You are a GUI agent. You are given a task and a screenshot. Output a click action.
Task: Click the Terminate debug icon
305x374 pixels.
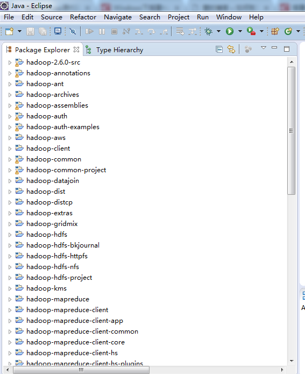tap(114, 31)
